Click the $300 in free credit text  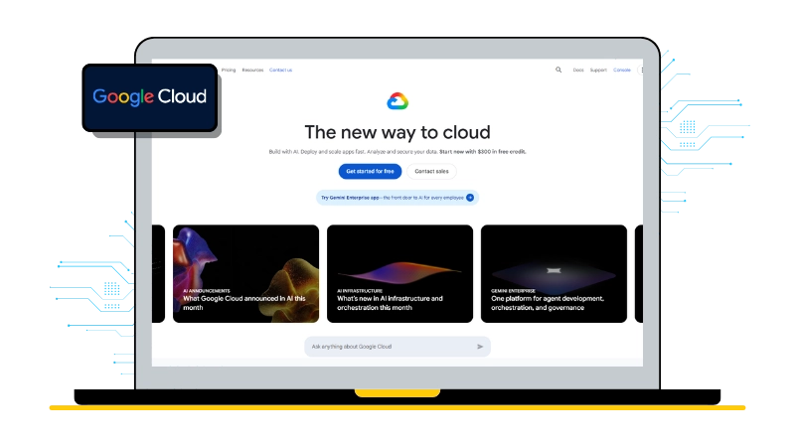pyautogui.click(x=502, y=152)
